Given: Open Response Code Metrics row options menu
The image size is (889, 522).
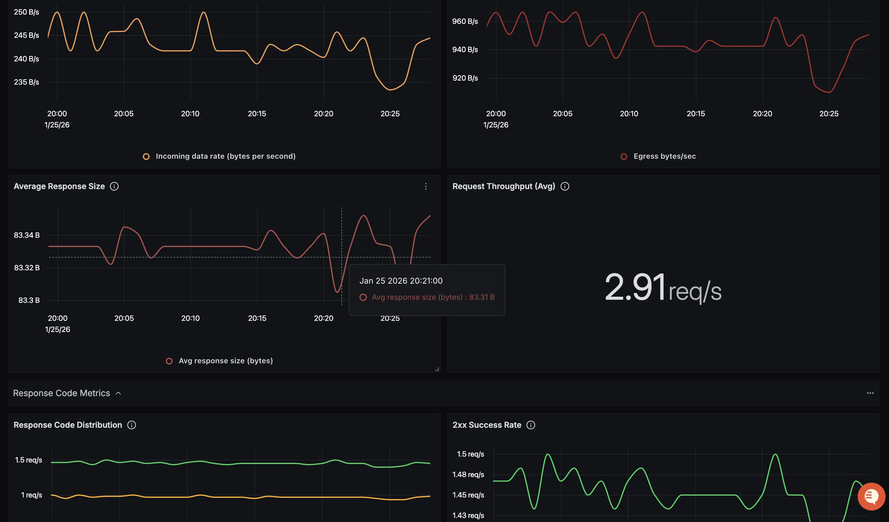Looking at the screenshot, I should pyautogui.click(x=870, y=393).
